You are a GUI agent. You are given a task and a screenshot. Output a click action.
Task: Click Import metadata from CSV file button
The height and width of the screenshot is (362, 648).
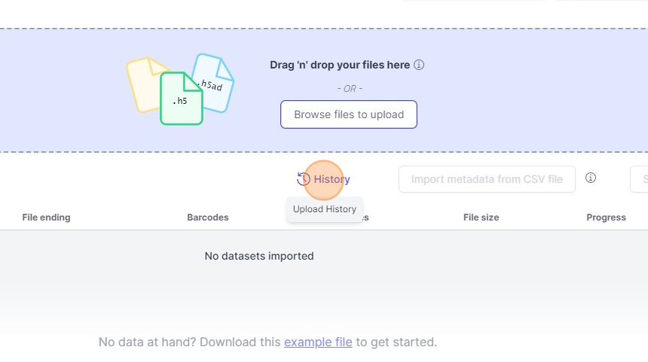pyautogui.click(x=487, y=179)
